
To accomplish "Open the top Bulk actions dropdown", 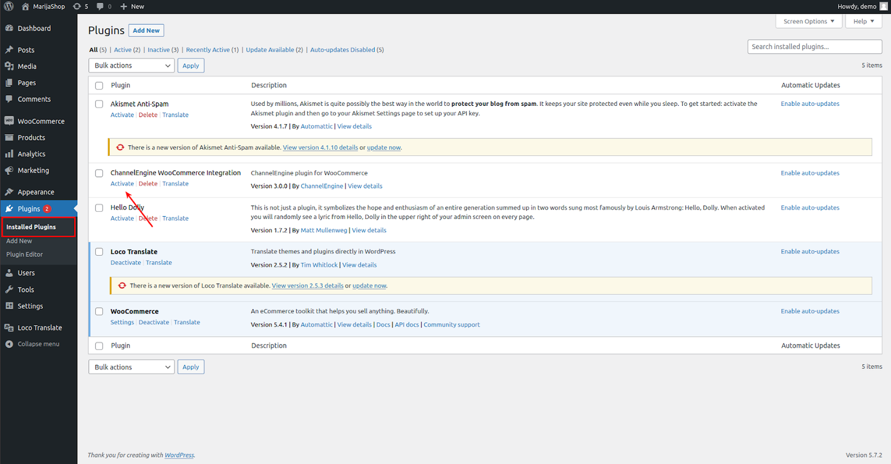I will (x=132, y=65).
